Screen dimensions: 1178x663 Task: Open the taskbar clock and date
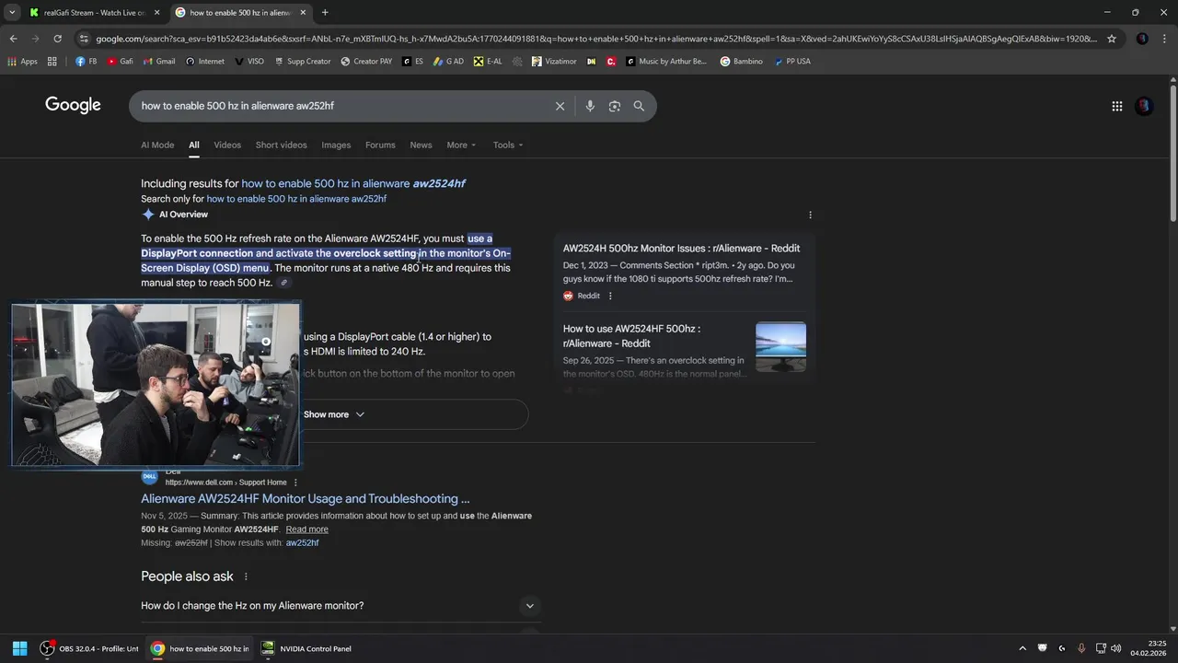click(1149, 648)
